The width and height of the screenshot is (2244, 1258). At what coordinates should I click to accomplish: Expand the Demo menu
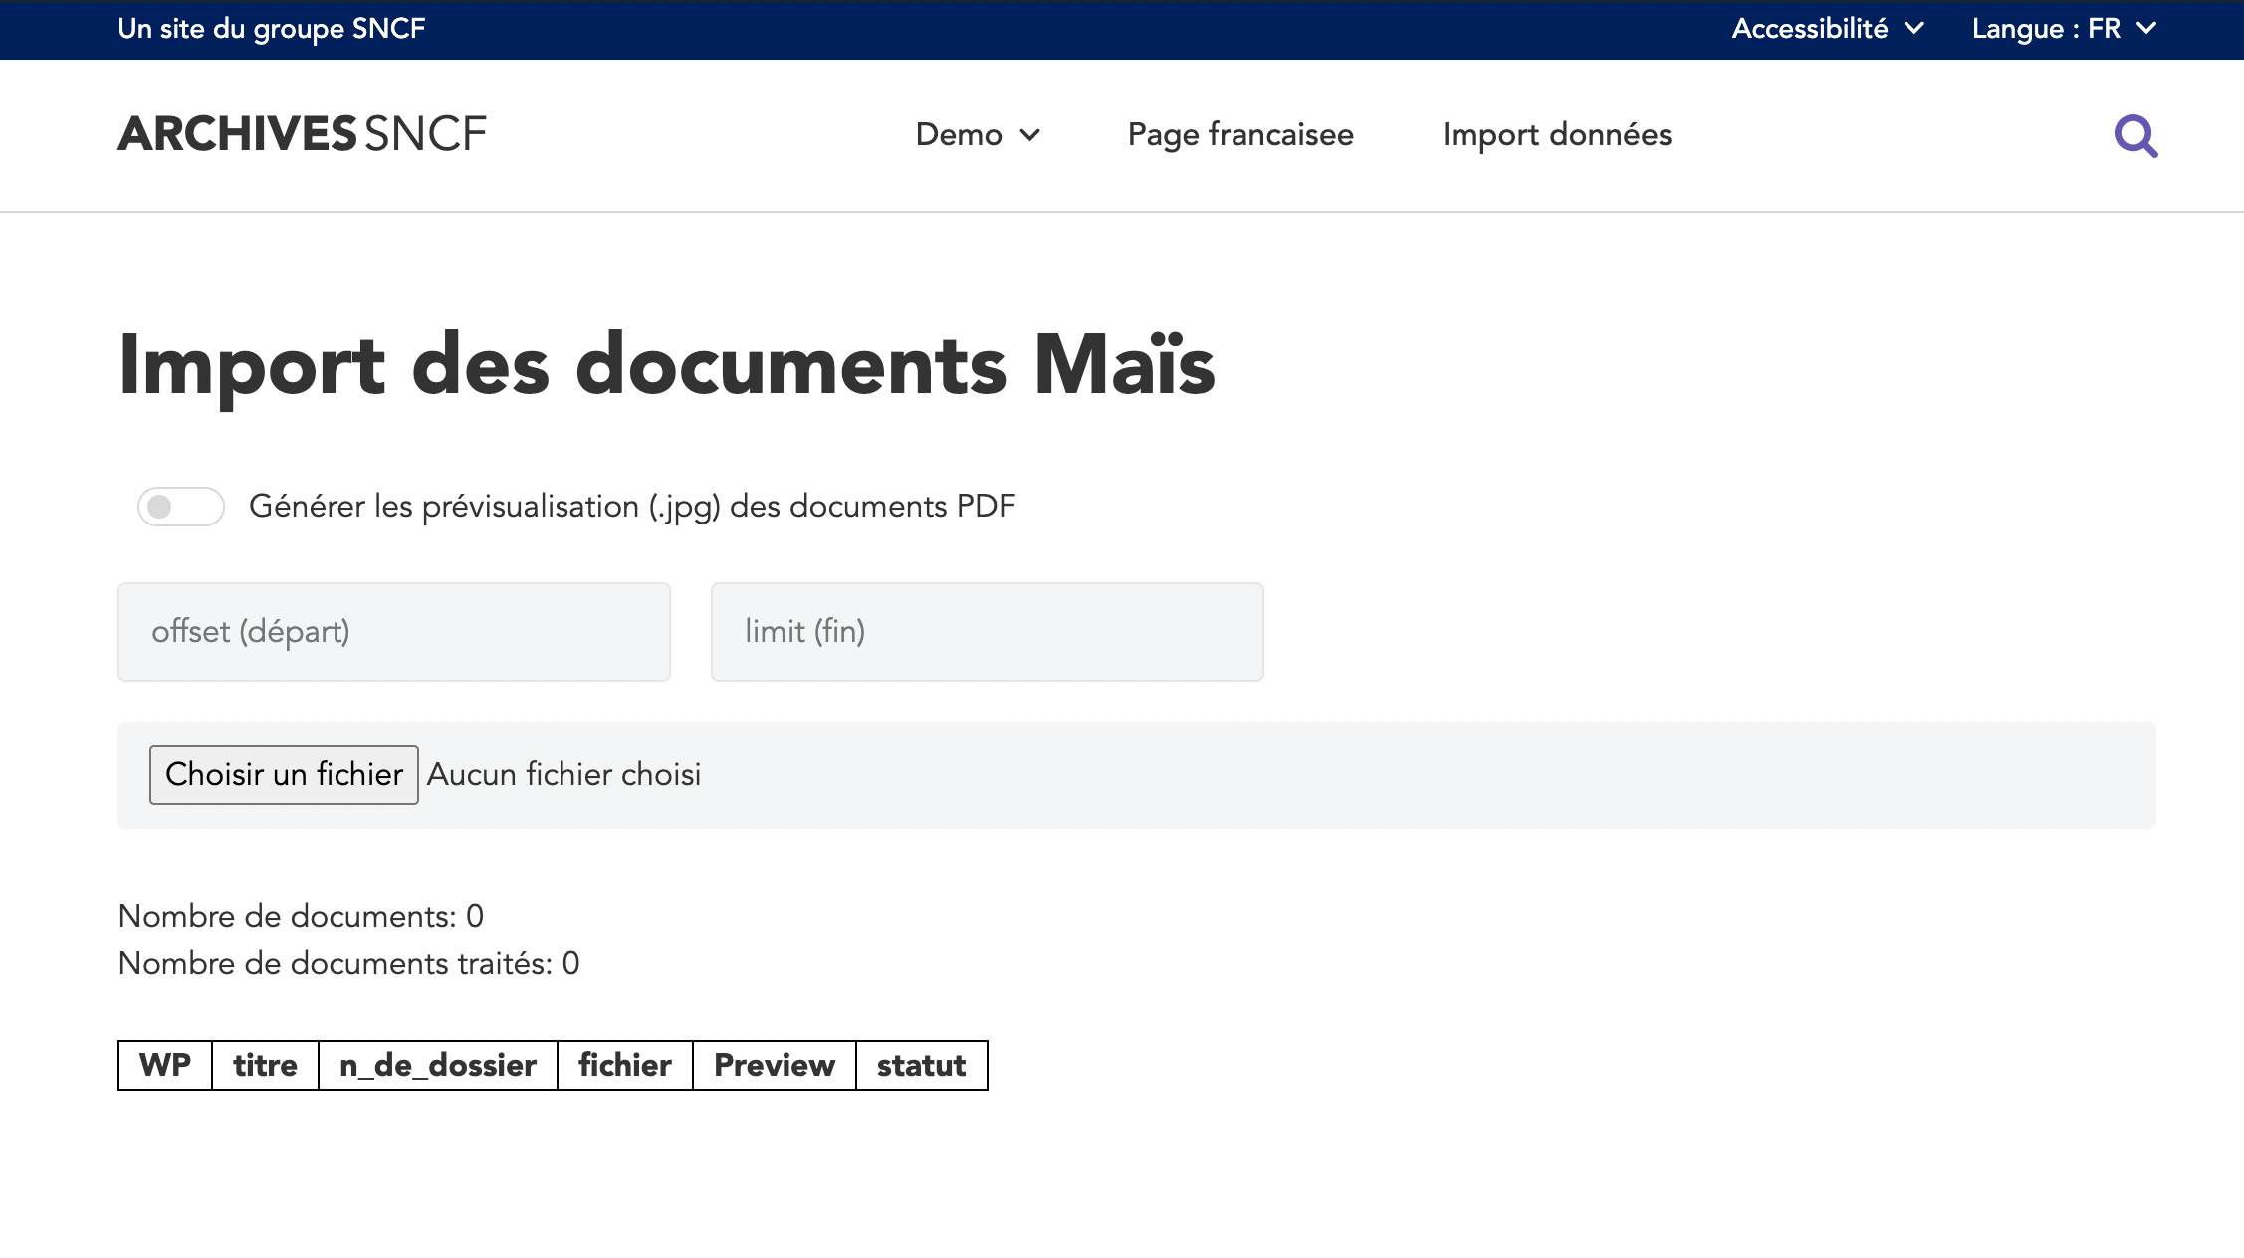[978, 134]
